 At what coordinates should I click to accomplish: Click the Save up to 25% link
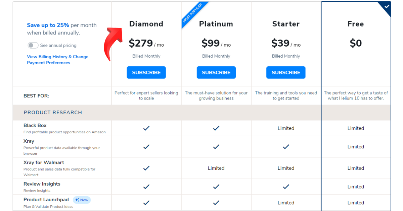point(48,25)
